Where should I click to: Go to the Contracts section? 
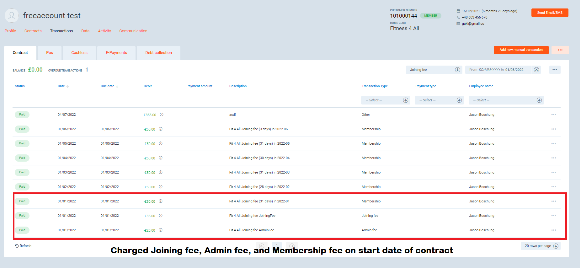(x=33, y=31)
